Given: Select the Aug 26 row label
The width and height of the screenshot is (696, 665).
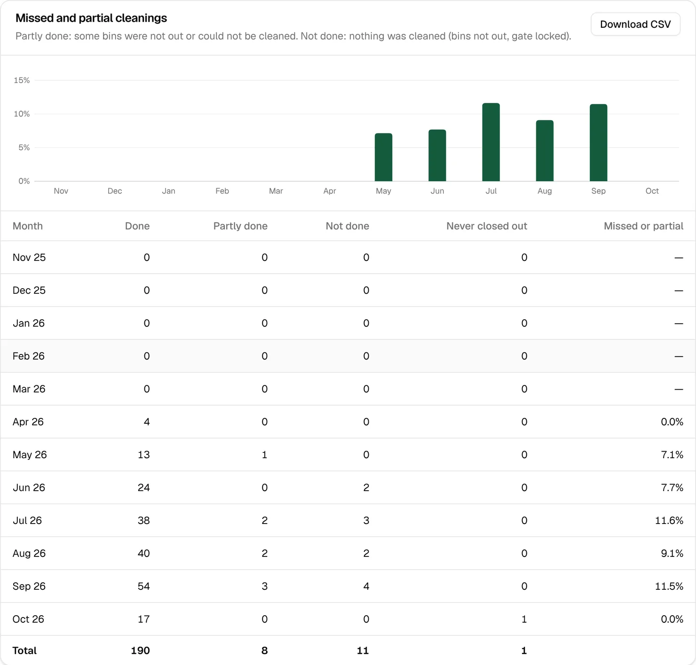Looking at the screenshot, I should (29, 554).
